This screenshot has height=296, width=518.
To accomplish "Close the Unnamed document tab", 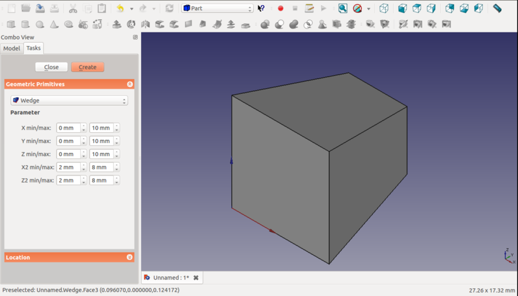I will coord(196,278).
